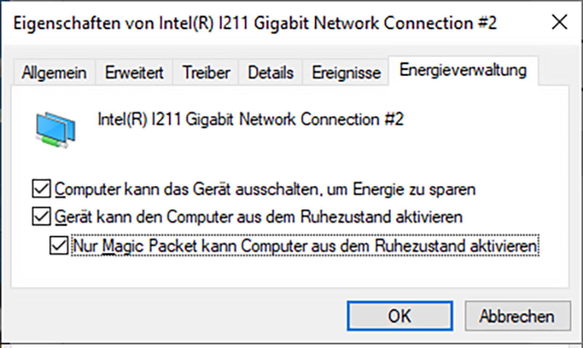
Task: Switch to the Erweitert tab
Action: [134, 73]
